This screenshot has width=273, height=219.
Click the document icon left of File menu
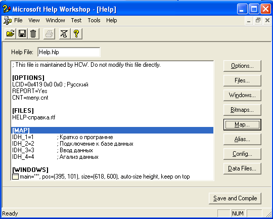pos(7,21)
